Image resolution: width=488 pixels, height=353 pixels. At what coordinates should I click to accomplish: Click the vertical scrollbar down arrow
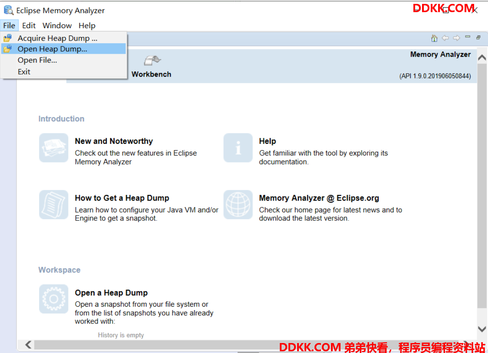pos(482,329)
